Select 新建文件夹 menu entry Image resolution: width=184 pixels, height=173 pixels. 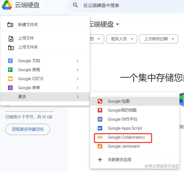point(45,25)
